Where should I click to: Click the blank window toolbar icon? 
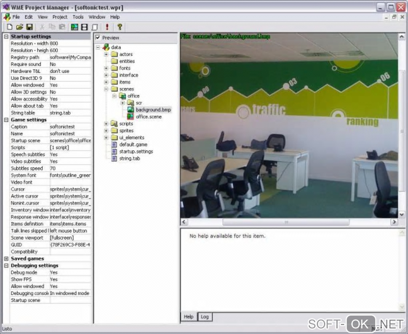[95, 27]
